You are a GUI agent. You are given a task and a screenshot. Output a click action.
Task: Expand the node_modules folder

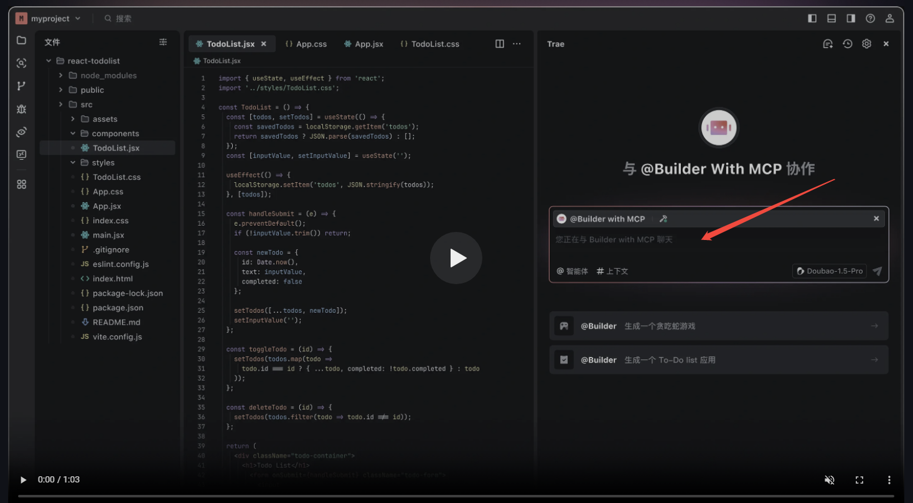[108, 75]
